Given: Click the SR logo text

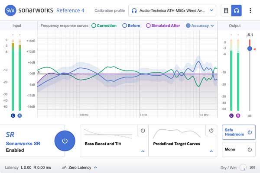Looking at the screenshot, I should click(10, 135).
